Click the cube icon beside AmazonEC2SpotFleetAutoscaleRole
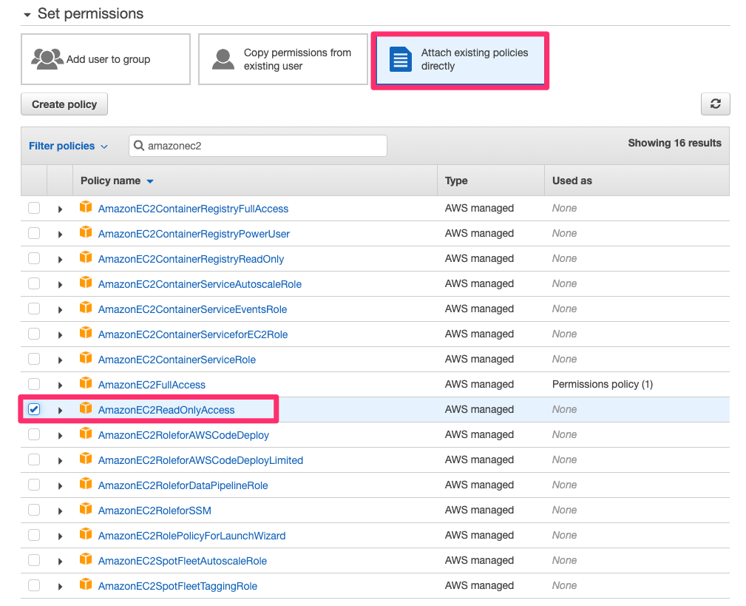Image resolution: width=746 pixels, height=606 pixels. (87, 560)
